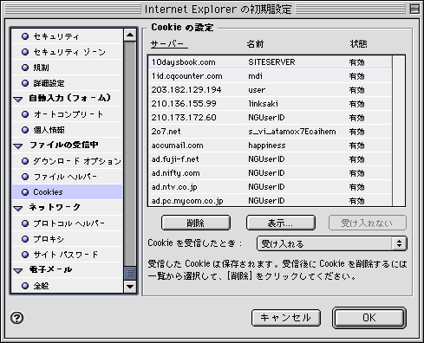The height and width of the screenshot is (343, 424).
Task: Click the window collapse box in title bar
Action: (x=414, y=9)
